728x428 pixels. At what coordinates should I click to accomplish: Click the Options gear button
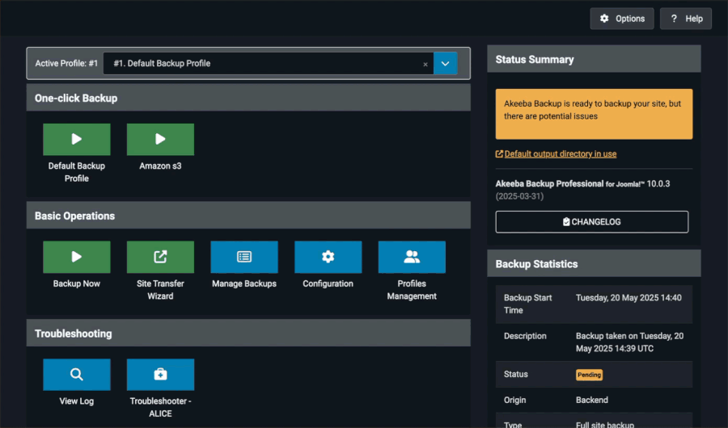[622, 19]
